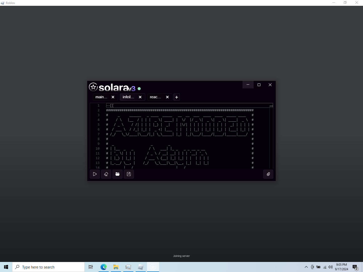Restore down the Roblox window
The height and width of the screenshot is (272, 363).
pyautogui.click(x=345, y=3)
